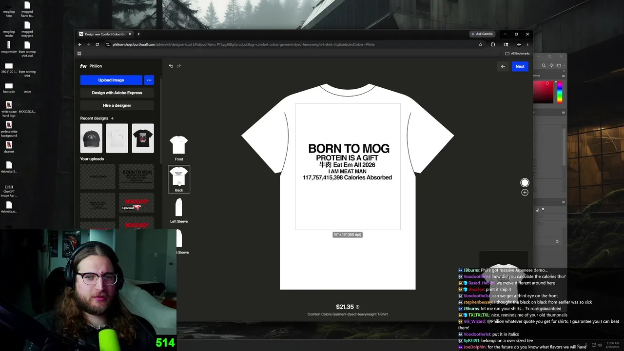Click the designer back arrow beside Next
Screen dimensions: 624x351
pos(503,66)
